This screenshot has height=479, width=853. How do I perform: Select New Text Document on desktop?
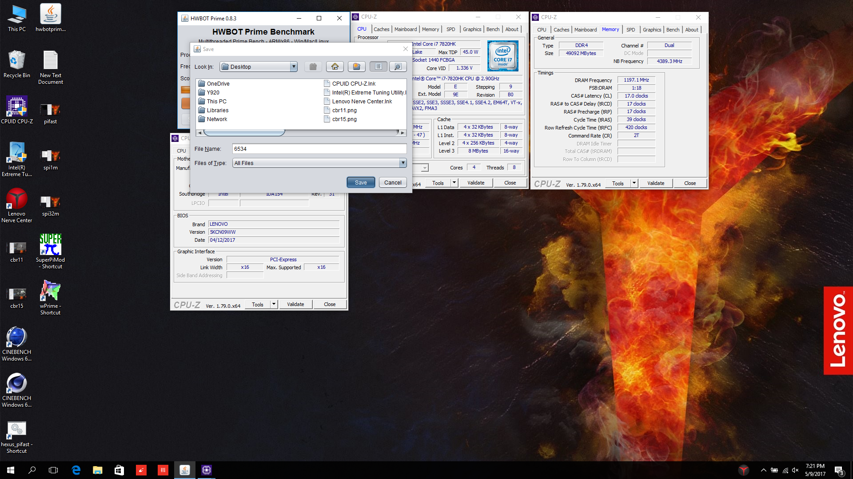coord(51,67)
